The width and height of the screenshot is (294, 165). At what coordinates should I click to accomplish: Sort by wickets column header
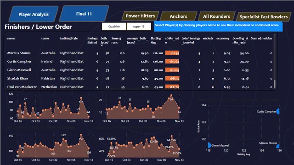[208, 38]
